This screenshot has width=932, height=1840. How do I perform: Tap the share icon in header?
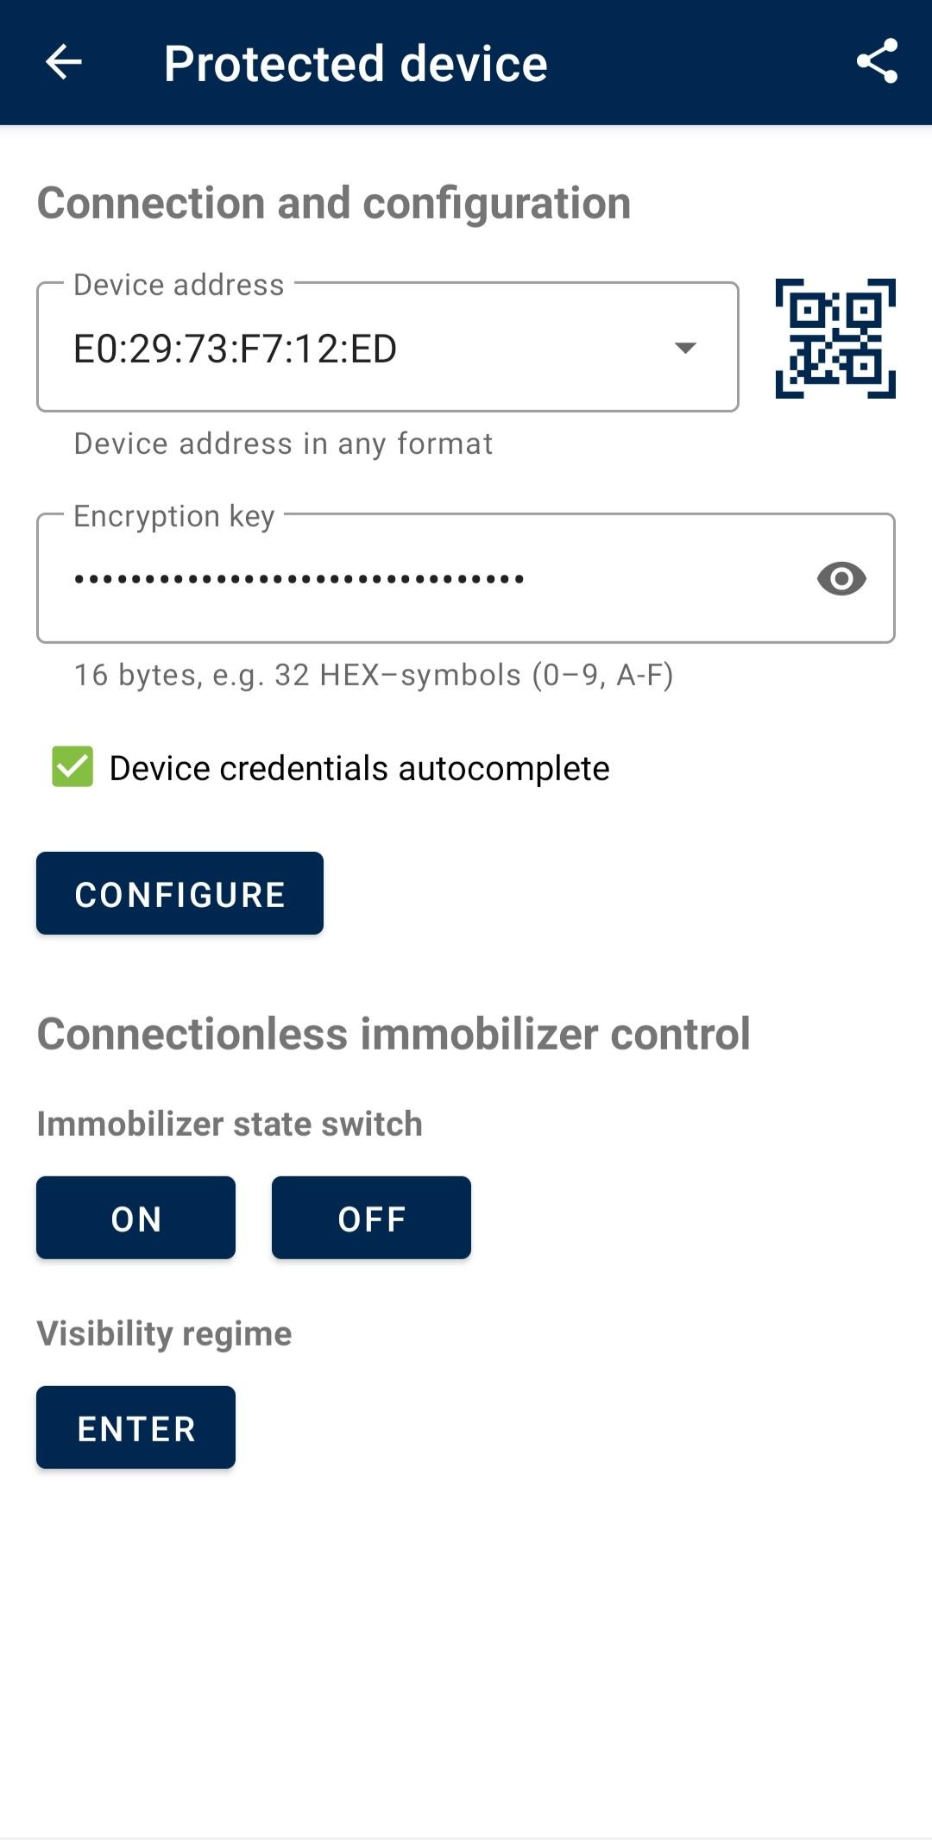coord(877,62)
